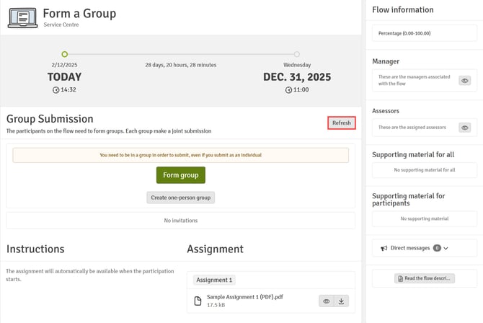Click the green start marker on the timeline

65,54
